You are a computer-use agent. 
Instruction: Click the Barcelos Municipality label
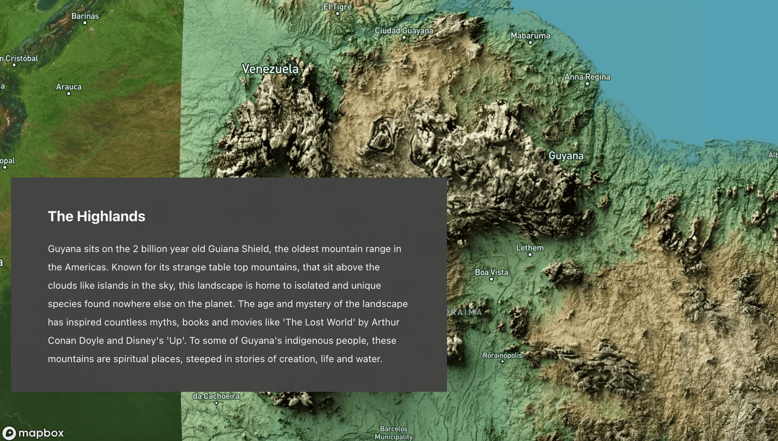coord(394,434)
